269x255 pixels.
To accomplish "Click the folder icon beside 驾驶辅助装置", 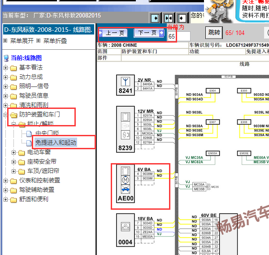I will (x=13, y=190).
